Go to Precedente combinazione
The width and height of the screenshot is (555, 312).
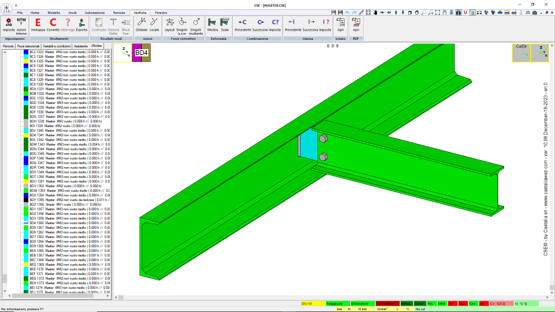pyautogui.click(x=243, y=25)
